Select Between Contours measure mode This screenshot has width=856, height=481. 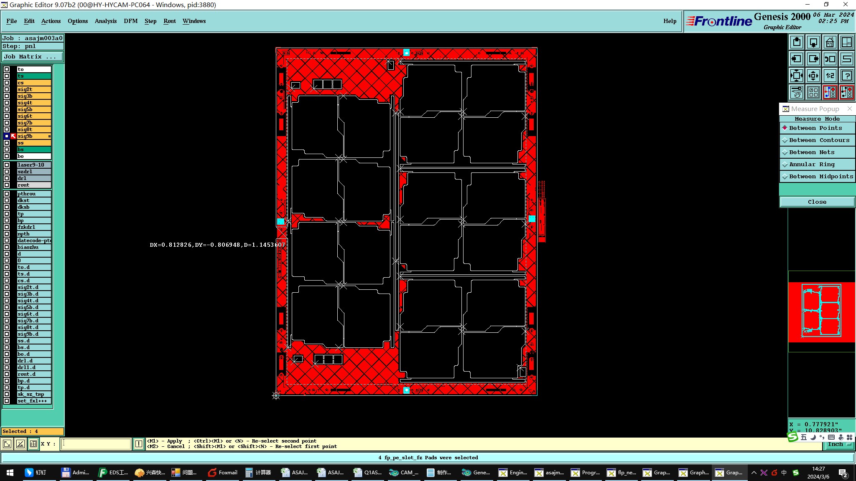(817, 140)
